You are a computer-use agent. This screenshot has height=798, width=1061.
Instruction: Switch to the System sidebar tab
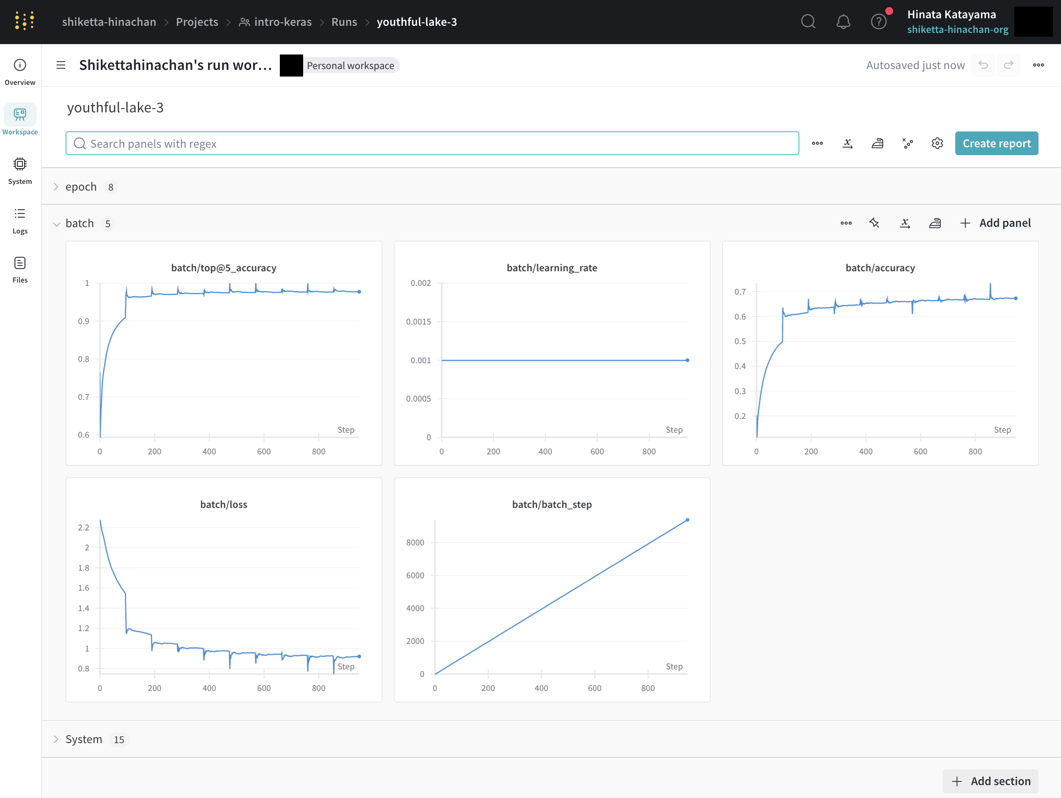pyautogui.click(x=20, y=171)
